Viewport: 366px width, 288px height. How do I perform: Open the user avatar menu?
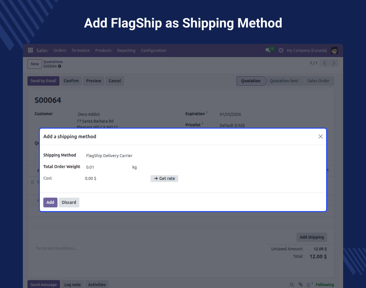[334, 50]
